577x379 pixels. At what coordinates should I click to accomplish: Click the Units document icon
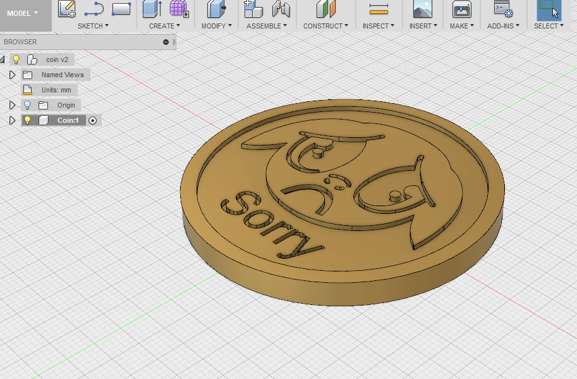click(28, 90)
